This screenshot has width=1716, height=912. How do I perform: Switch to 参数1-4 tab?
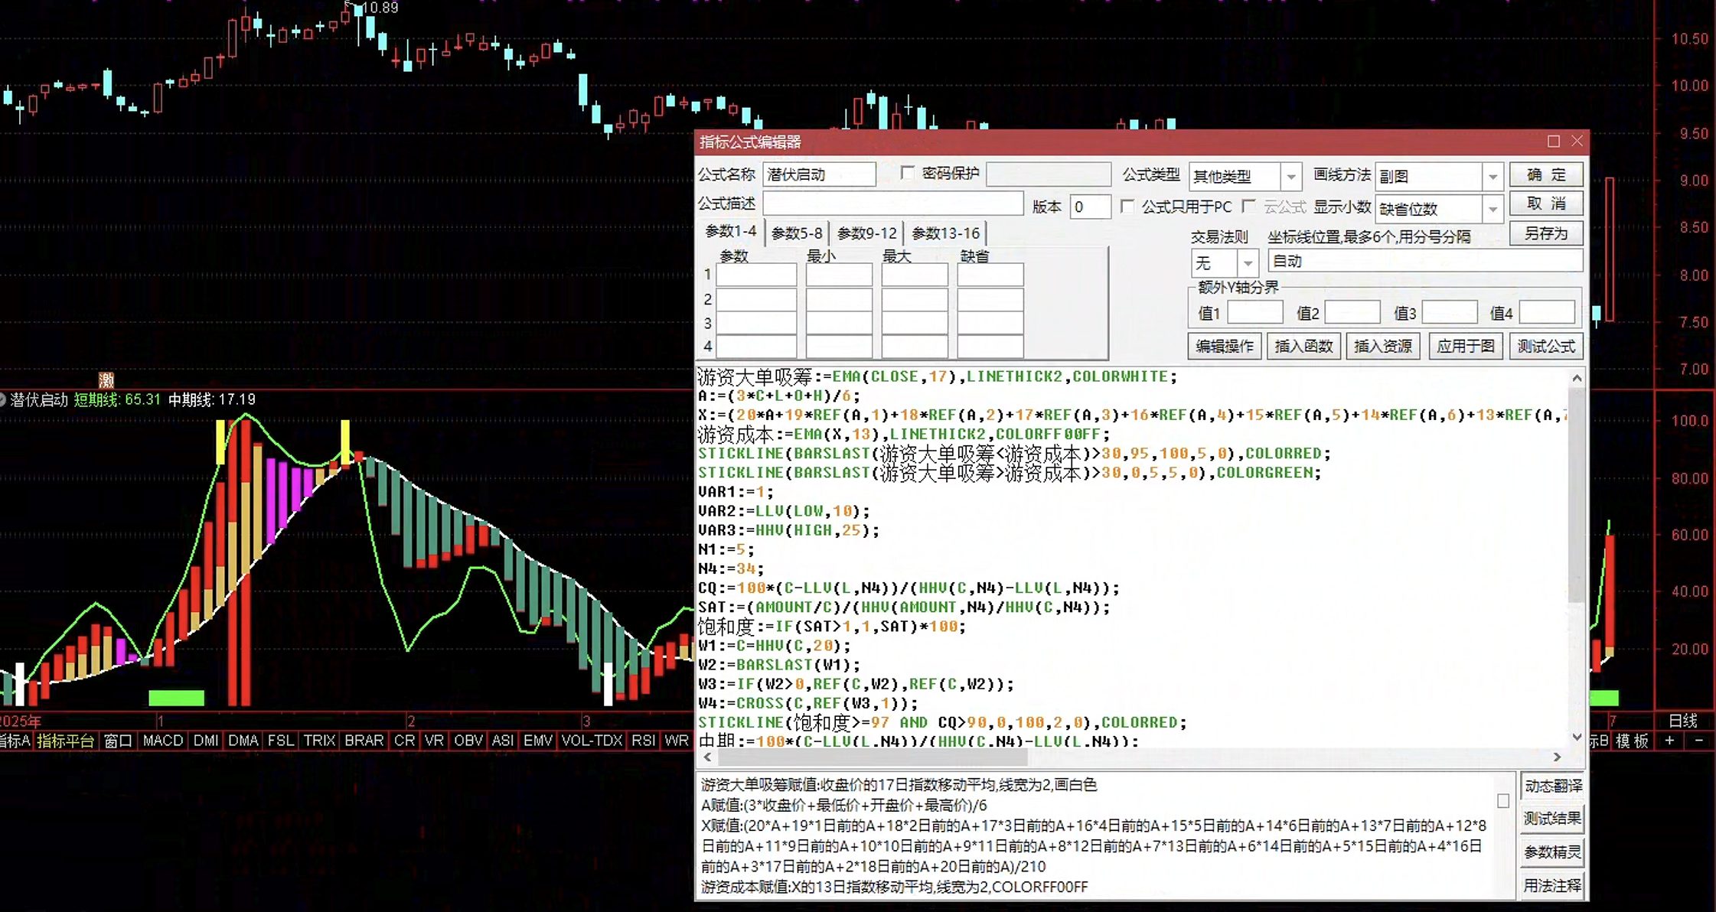[731, 231]
